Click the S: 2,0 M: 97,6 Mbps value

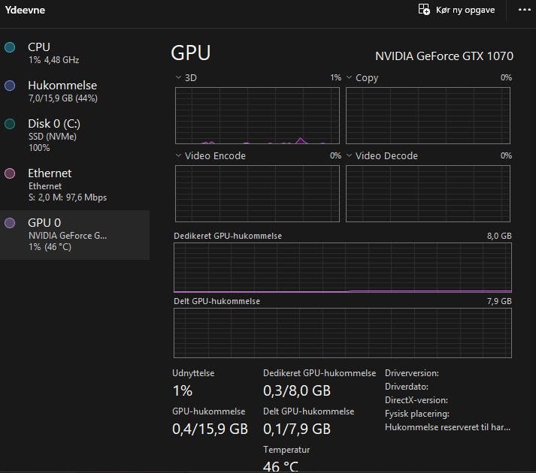[68, 197]
